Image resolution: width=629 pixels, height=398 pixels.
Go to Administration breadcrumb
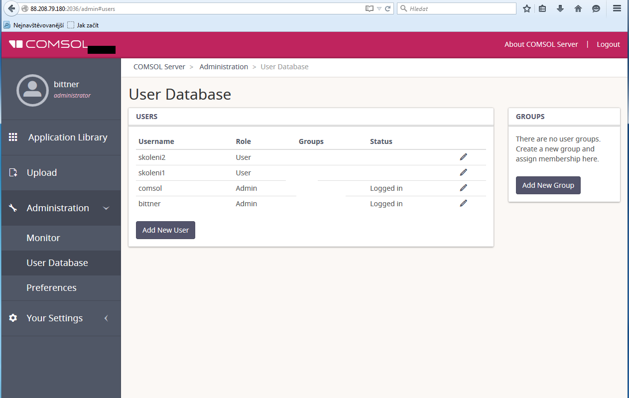click(224, 67)
